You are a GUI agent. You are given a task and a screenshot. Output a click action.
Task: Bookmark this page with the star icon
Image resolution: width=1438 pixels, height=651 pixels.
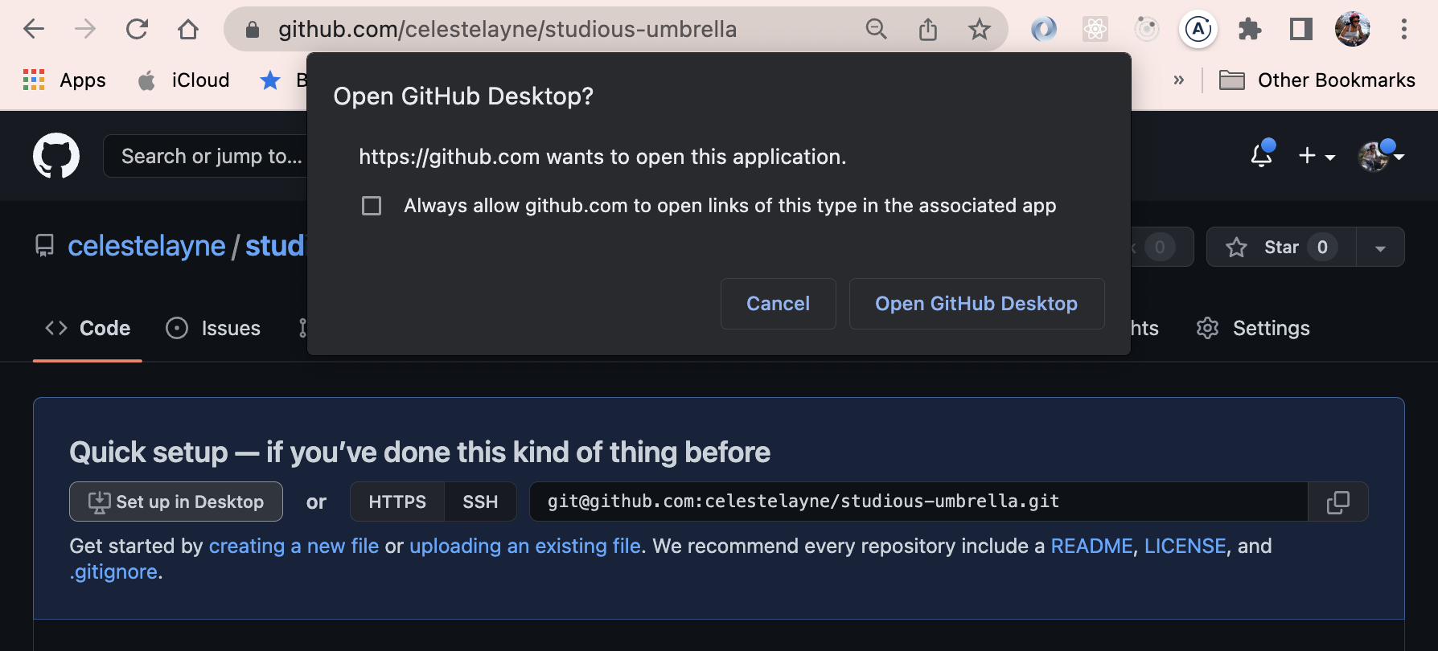click(979, 30)
